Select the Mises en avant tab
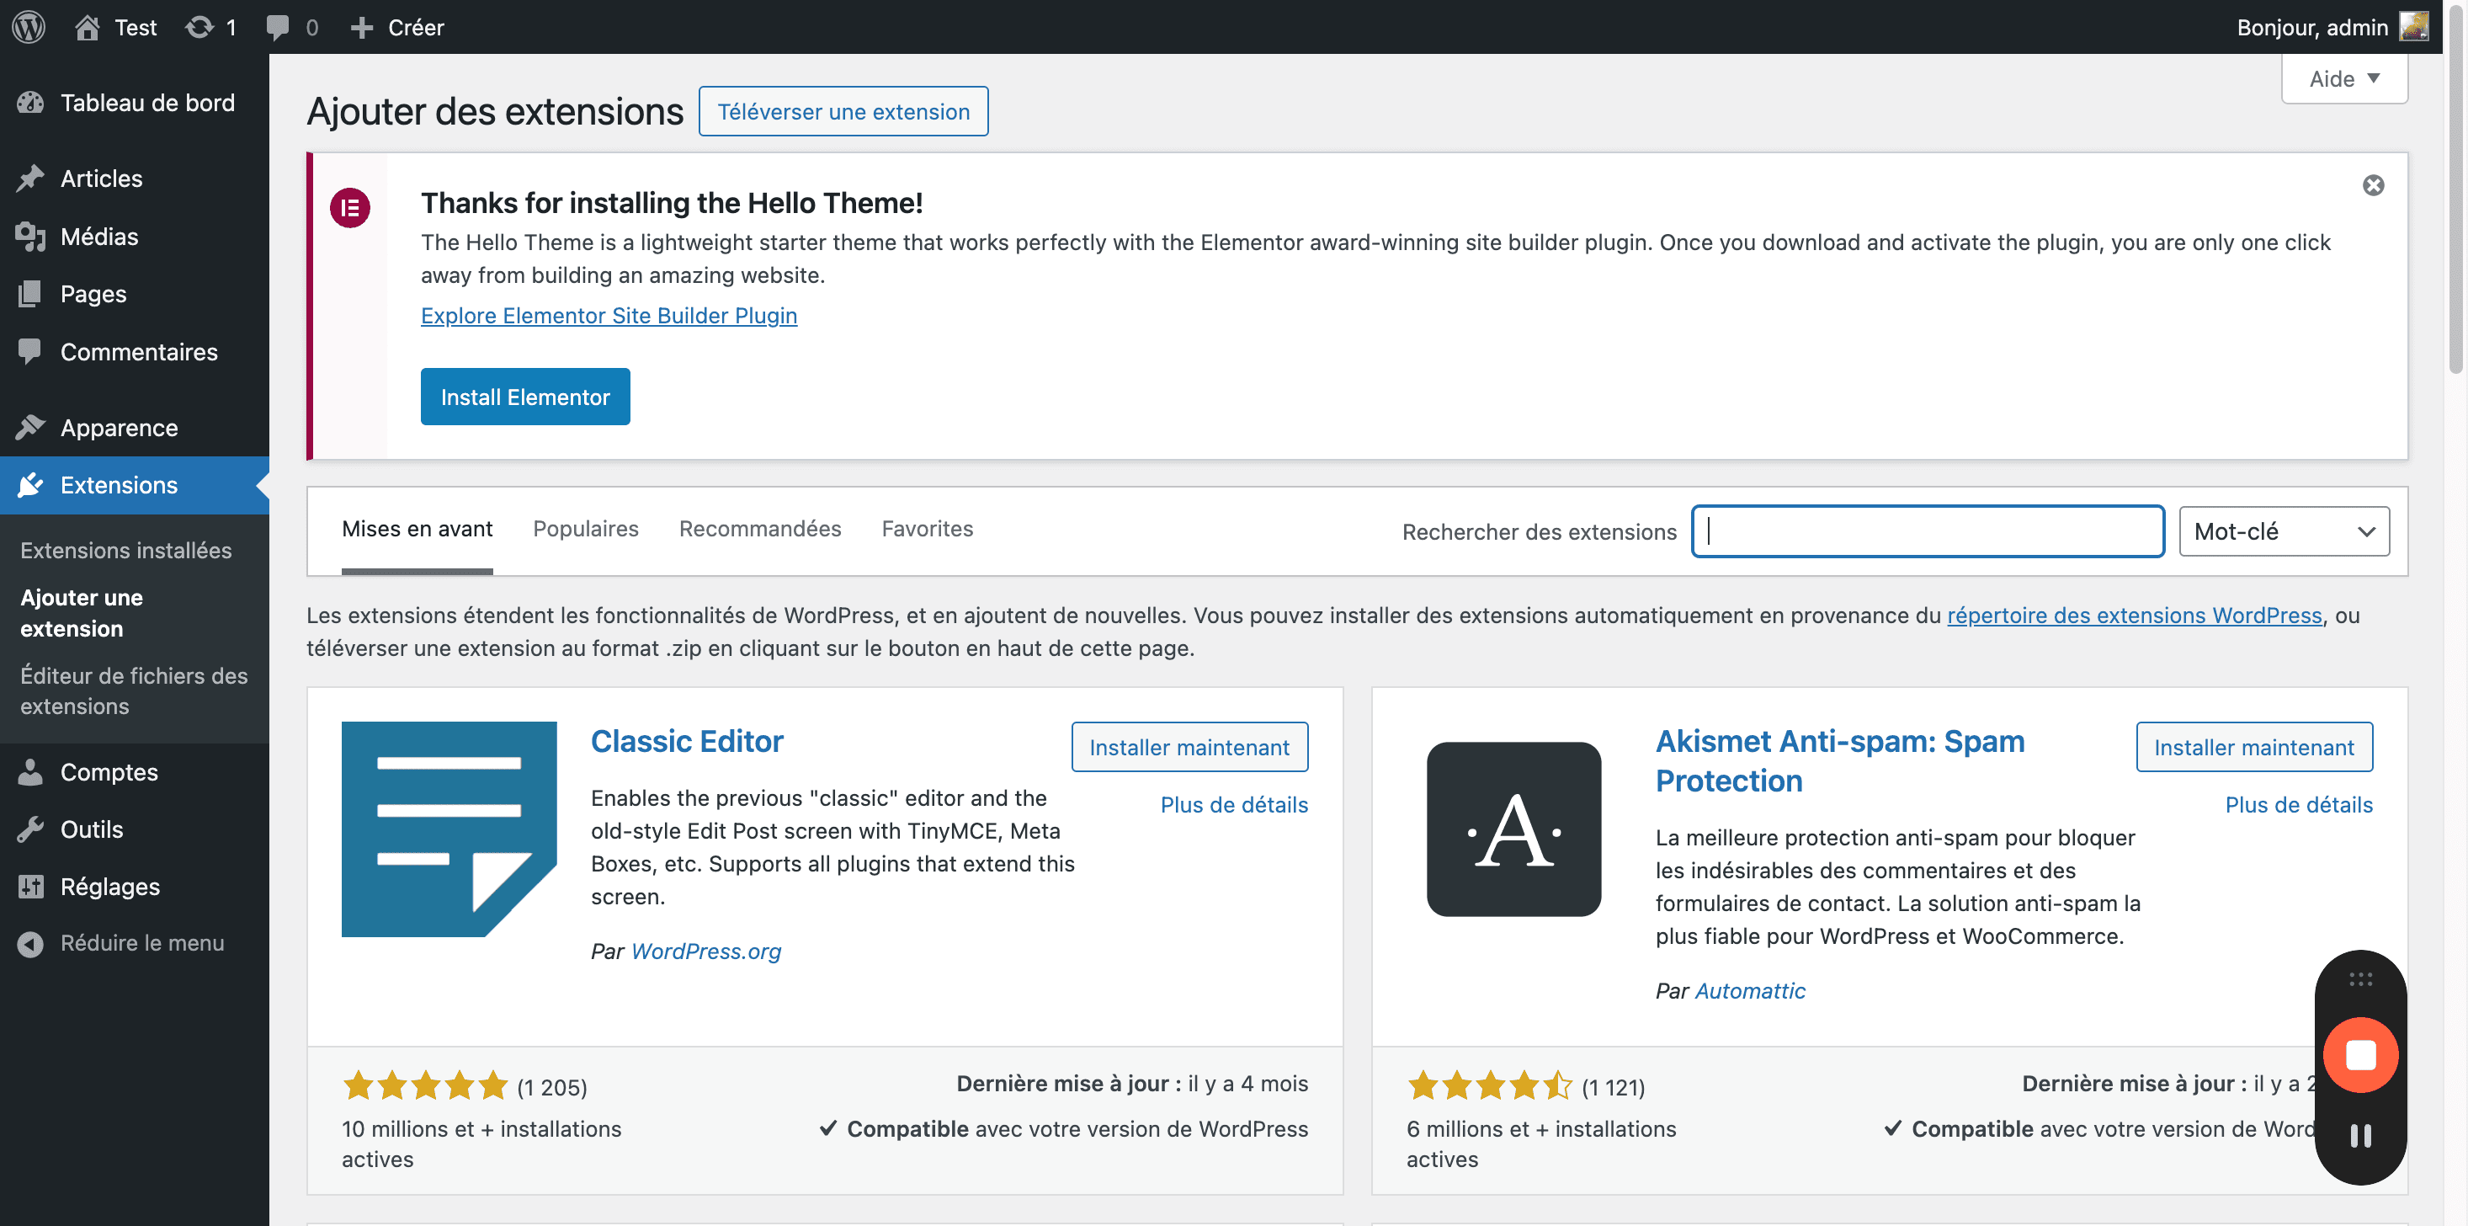This screenshot has width=2468, height=1226. (417, 529)
